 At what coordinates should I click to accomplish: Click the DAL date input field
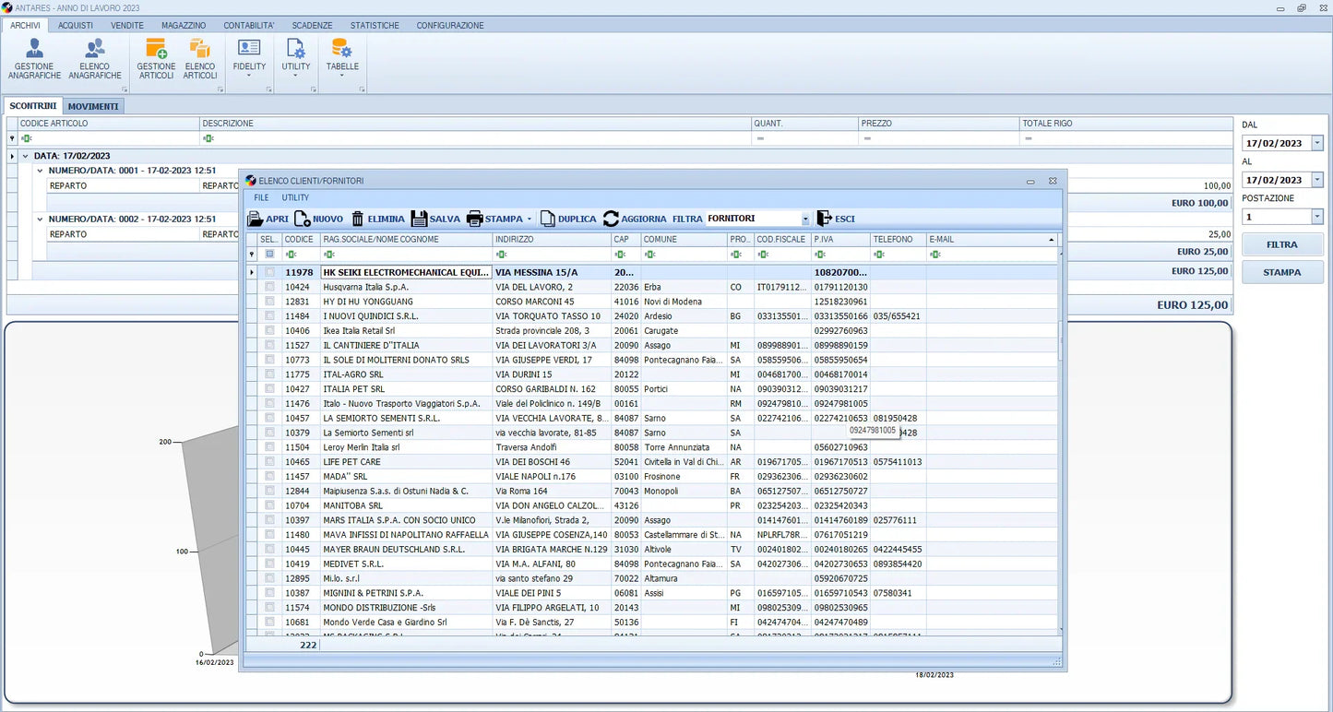(x=1276, y=143)
